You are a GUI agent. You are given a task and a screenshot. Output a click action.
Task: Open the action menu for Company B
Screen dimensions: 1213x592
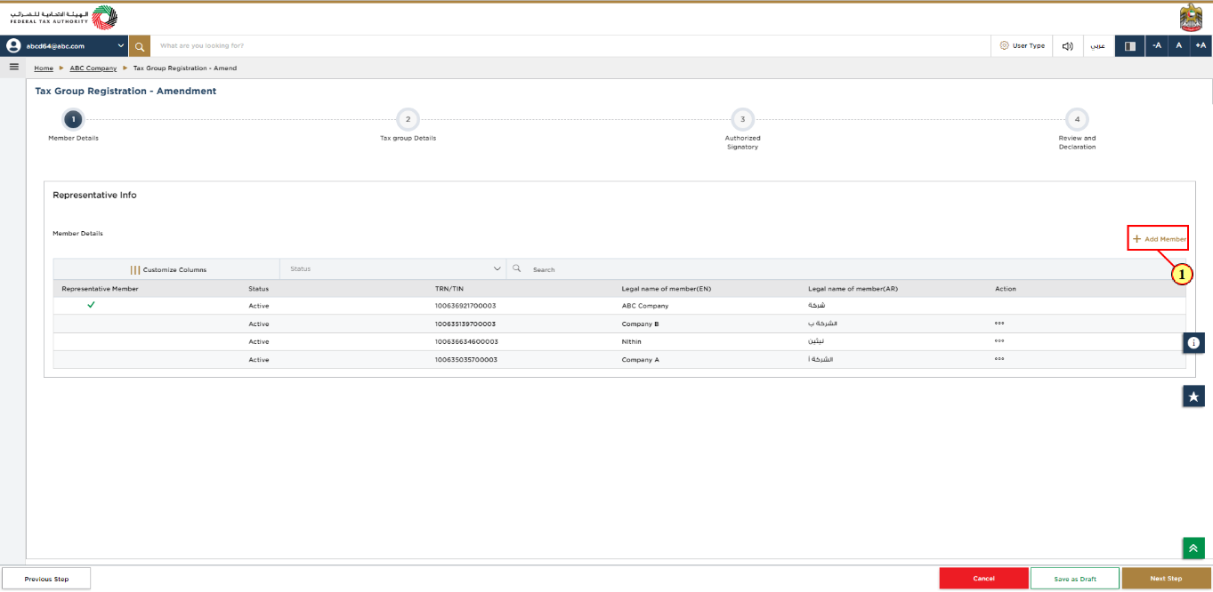coord(999,324)
